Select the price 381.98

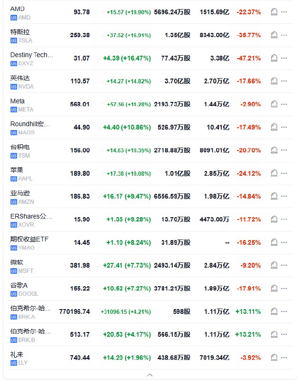click(x=80, y=265)
